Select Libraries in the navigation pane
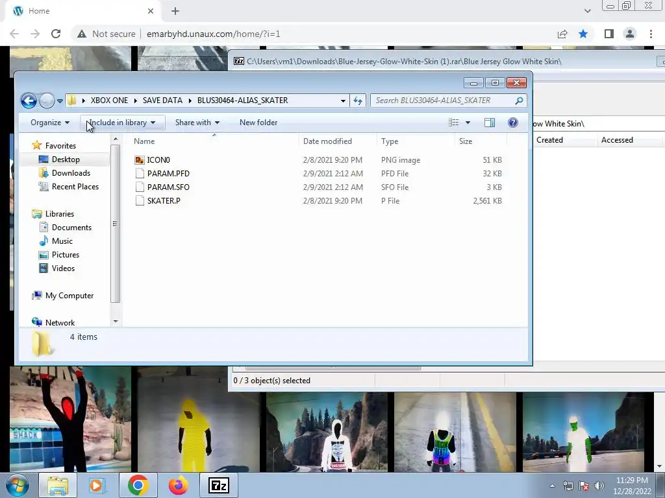Screen dimensions: 665x498 click(x=59, y=214)
